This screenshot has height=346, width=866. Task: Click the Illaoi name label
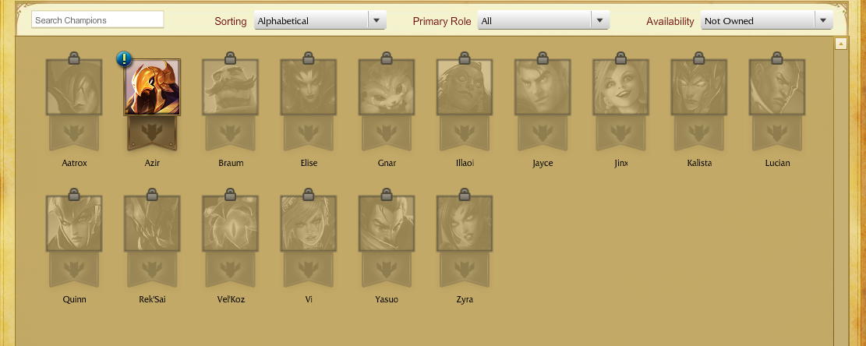(465, 164)
